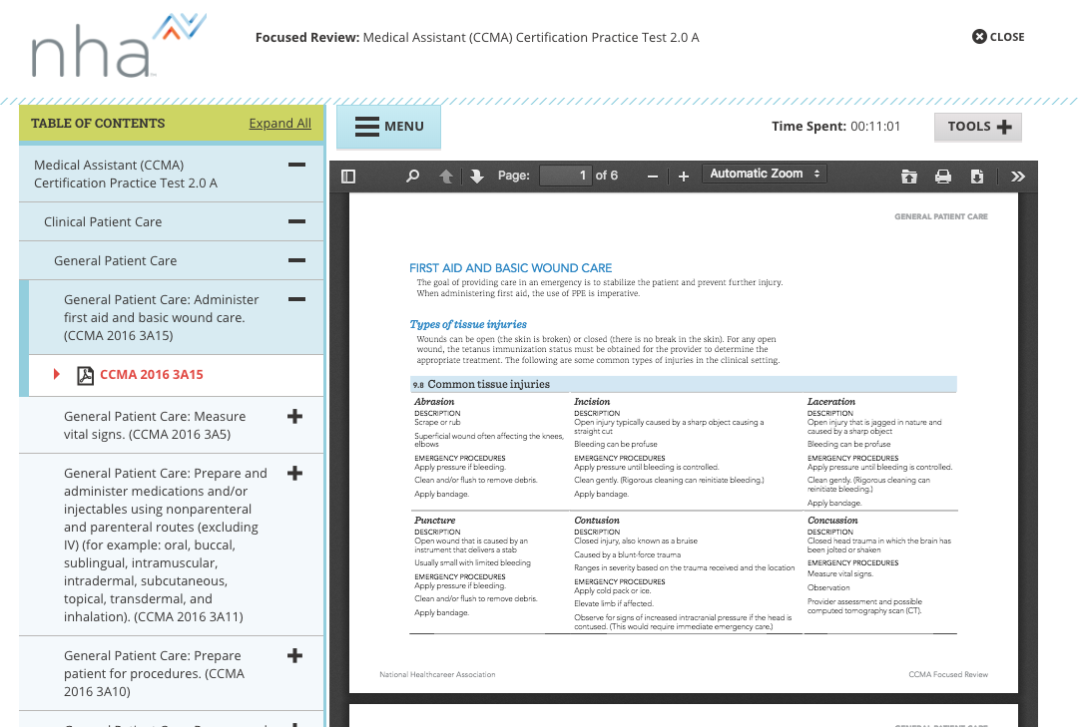Open the MENU panel

pos(388,128)
